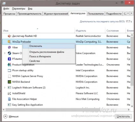This screenshot has height=122, width=135.
Task: Select the NVIDIA Capture Server Proxy row
Action: (66, 76)
